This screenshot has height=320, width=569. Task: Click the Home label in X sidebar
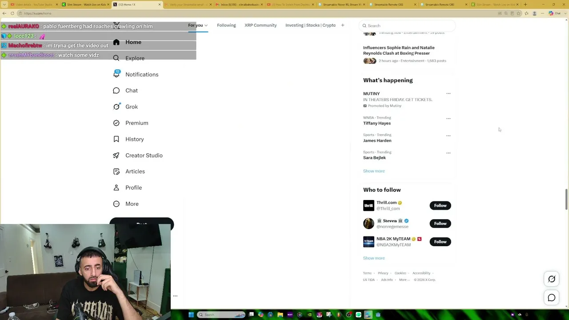point(133,42)
